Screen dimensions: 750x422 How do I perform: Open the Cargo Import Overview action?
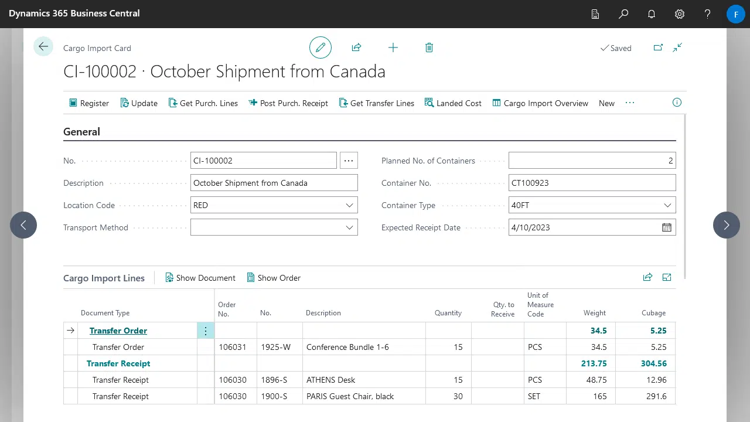point(540,103)
